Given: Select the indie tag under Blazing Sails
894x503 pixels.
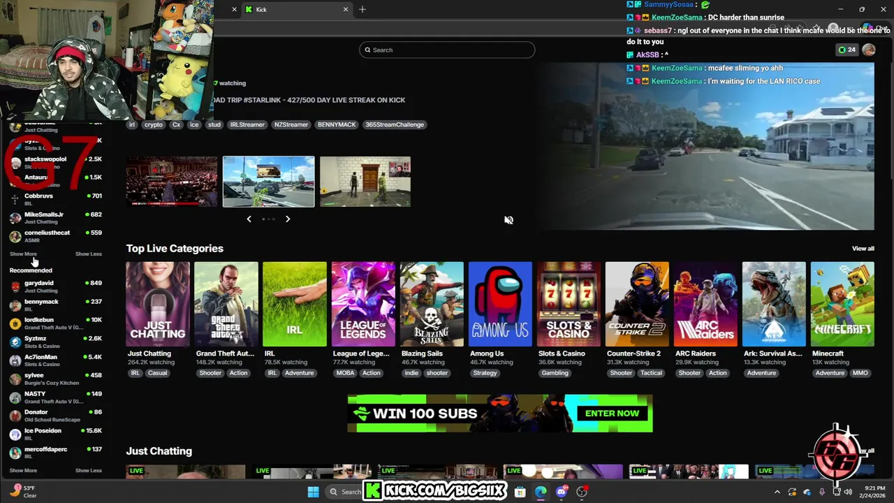Looking at the screenshot, I should click(411, 373).
